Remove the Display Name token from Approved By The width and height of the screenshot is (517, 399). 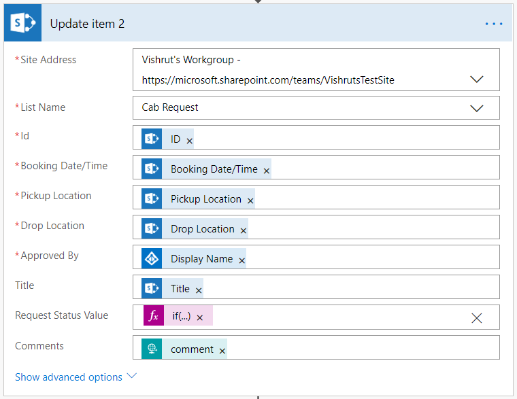pos(241,260)
